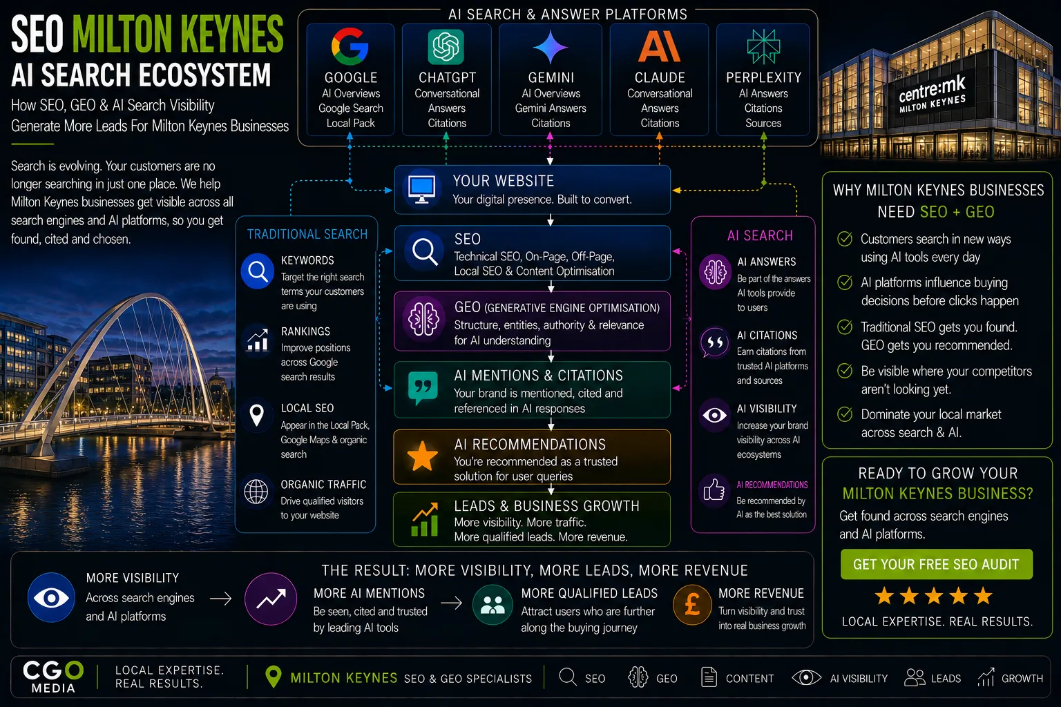Image resolution: width=1061 pixels, height=707 pixels.
Task: Click checkmark beside AI platforms influence buying
Action: click(x=845, y=282)
